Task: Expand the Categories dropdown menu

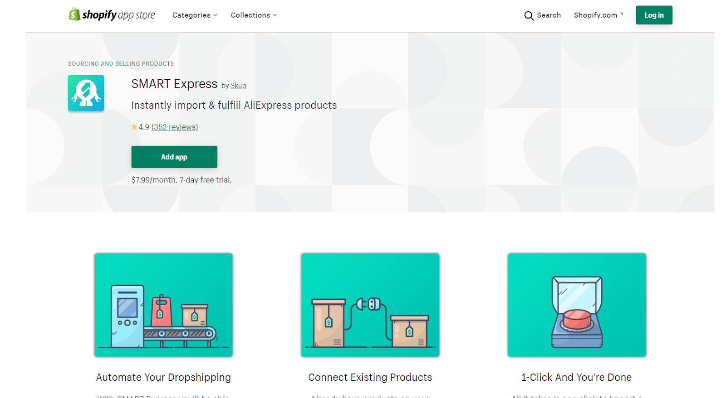Action: pyautogui.click(x=195, y=15)
